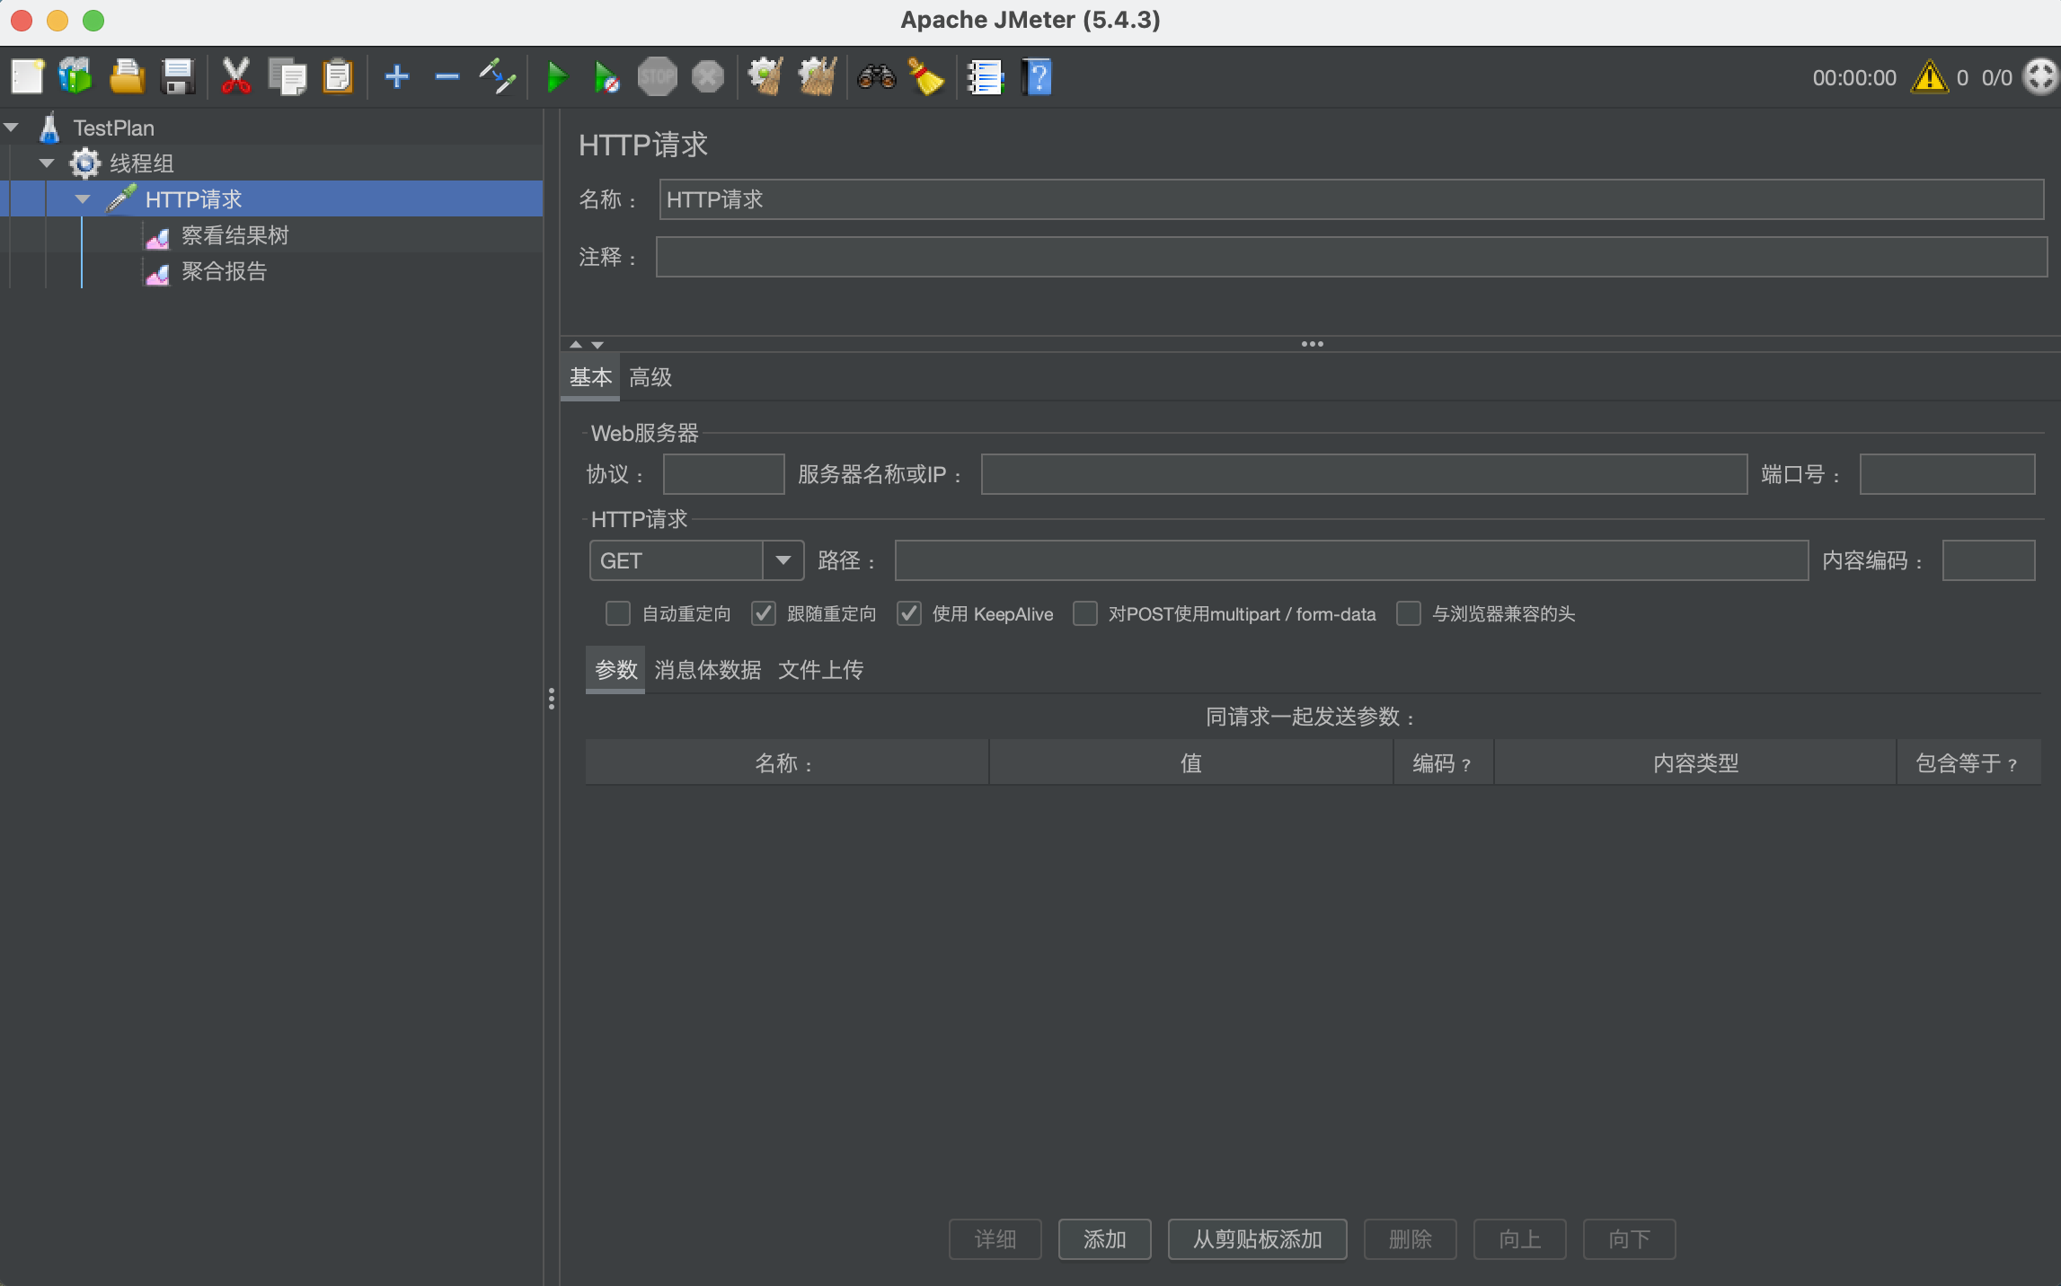Collapse the 线程组 tree node arrow
The height and width of the screenshot is (1286, 2061).
tap(47, 163)
